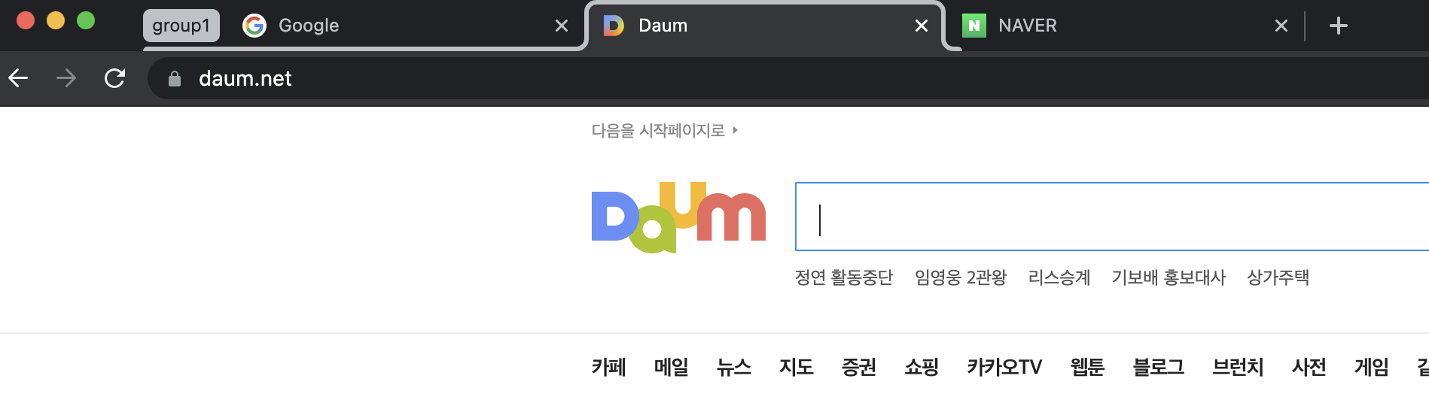
Task: Open trending search '정연 활동중단'
Action: [x=844, y=277]
